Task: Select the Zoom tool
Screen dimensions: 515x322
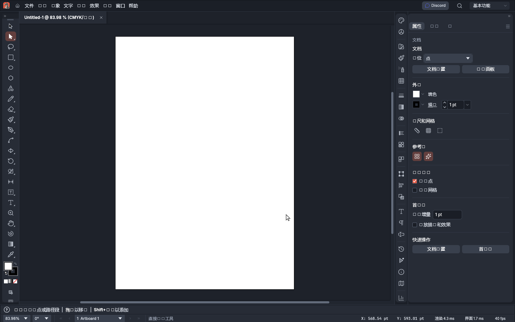Action: (x=11, y=213)
